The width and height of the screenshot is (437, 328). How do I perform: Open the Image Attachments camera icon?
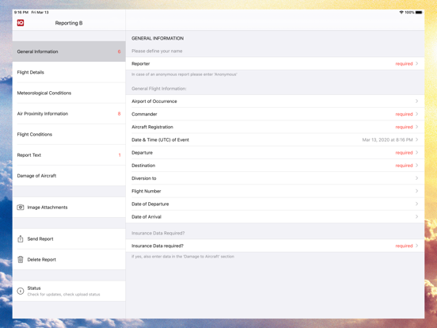(x=21, y=208)
